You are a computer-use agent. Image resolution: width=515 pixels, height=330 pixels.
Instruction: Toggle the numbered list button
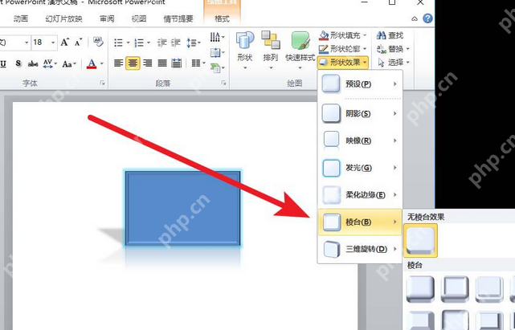click(x=139, y=43)
